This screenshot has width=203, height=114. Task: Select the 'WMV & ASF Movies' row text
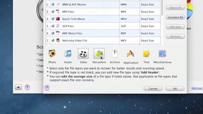(x=74, y=4)
